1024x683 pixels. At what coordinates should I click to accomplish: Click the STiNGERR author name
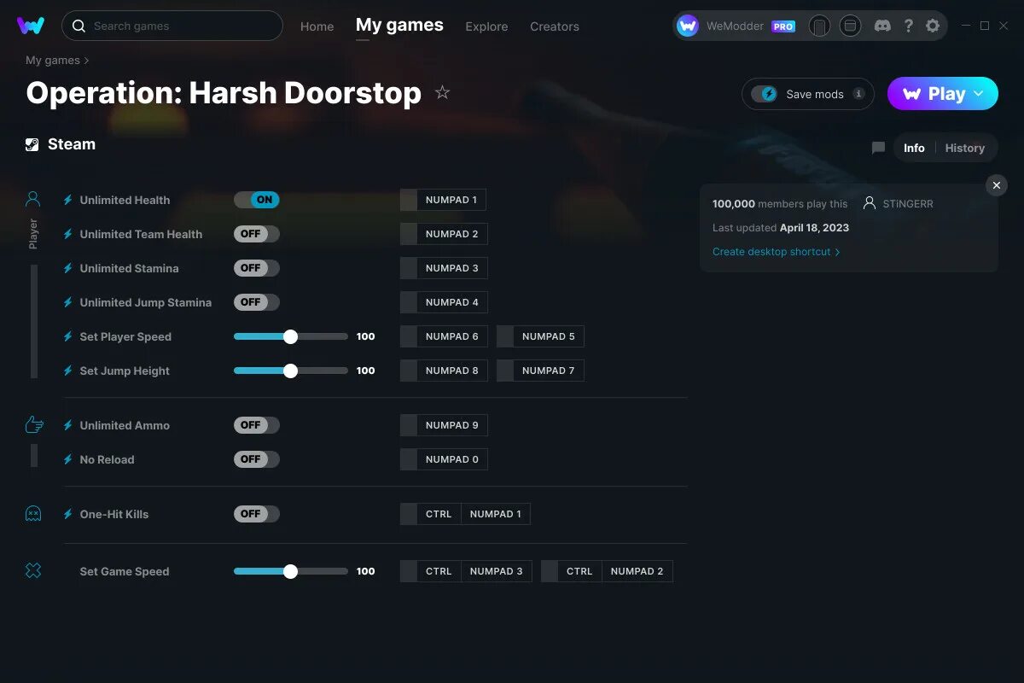(x=908, y=204)
